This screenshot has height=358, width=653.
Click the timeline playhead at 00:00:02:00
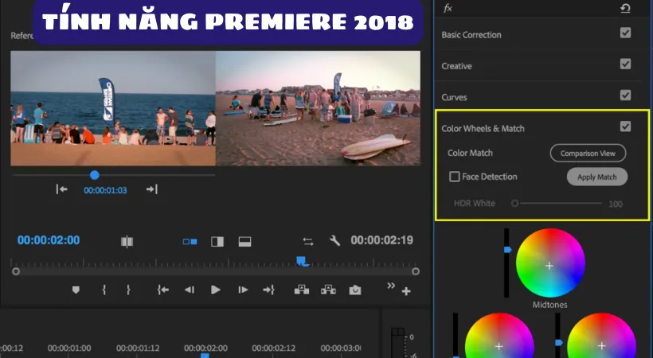tap(205, 356)
